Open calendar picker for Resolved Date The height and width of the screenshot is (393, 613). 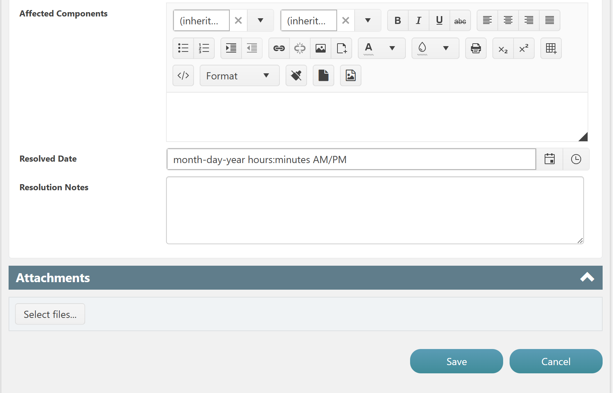549,159
